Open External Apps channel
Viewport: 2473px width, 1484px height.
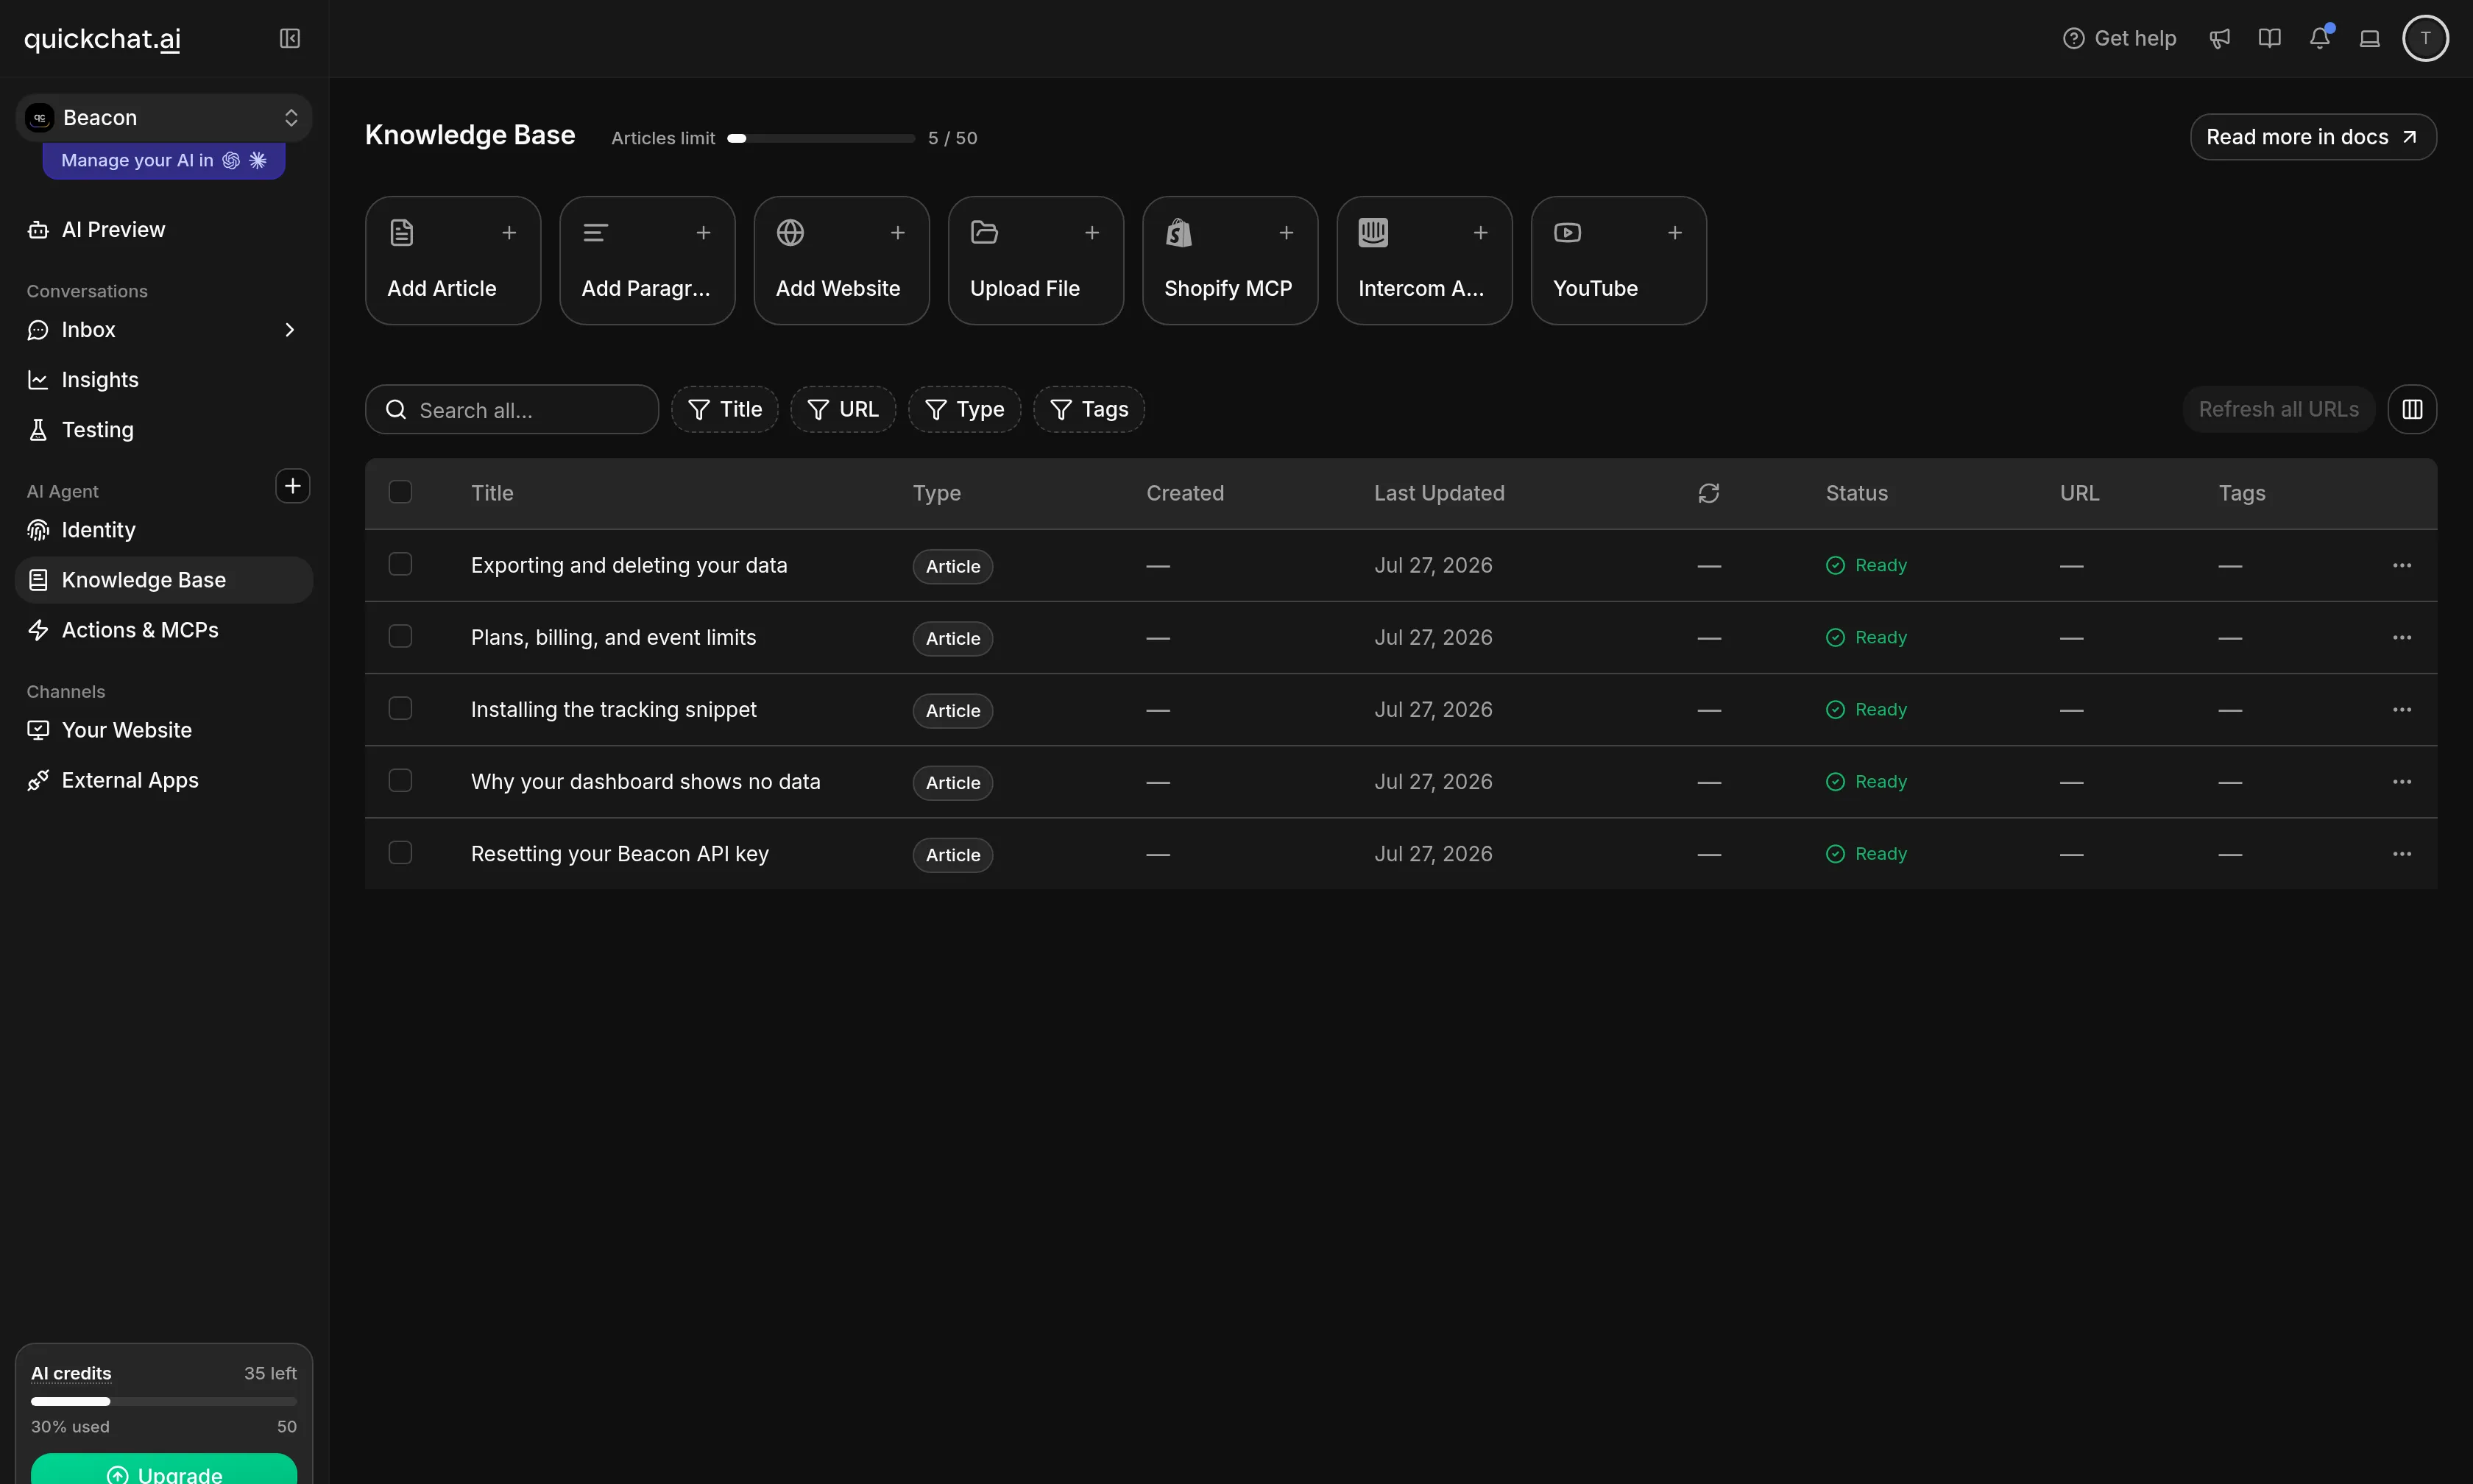(x=164, y=780)
